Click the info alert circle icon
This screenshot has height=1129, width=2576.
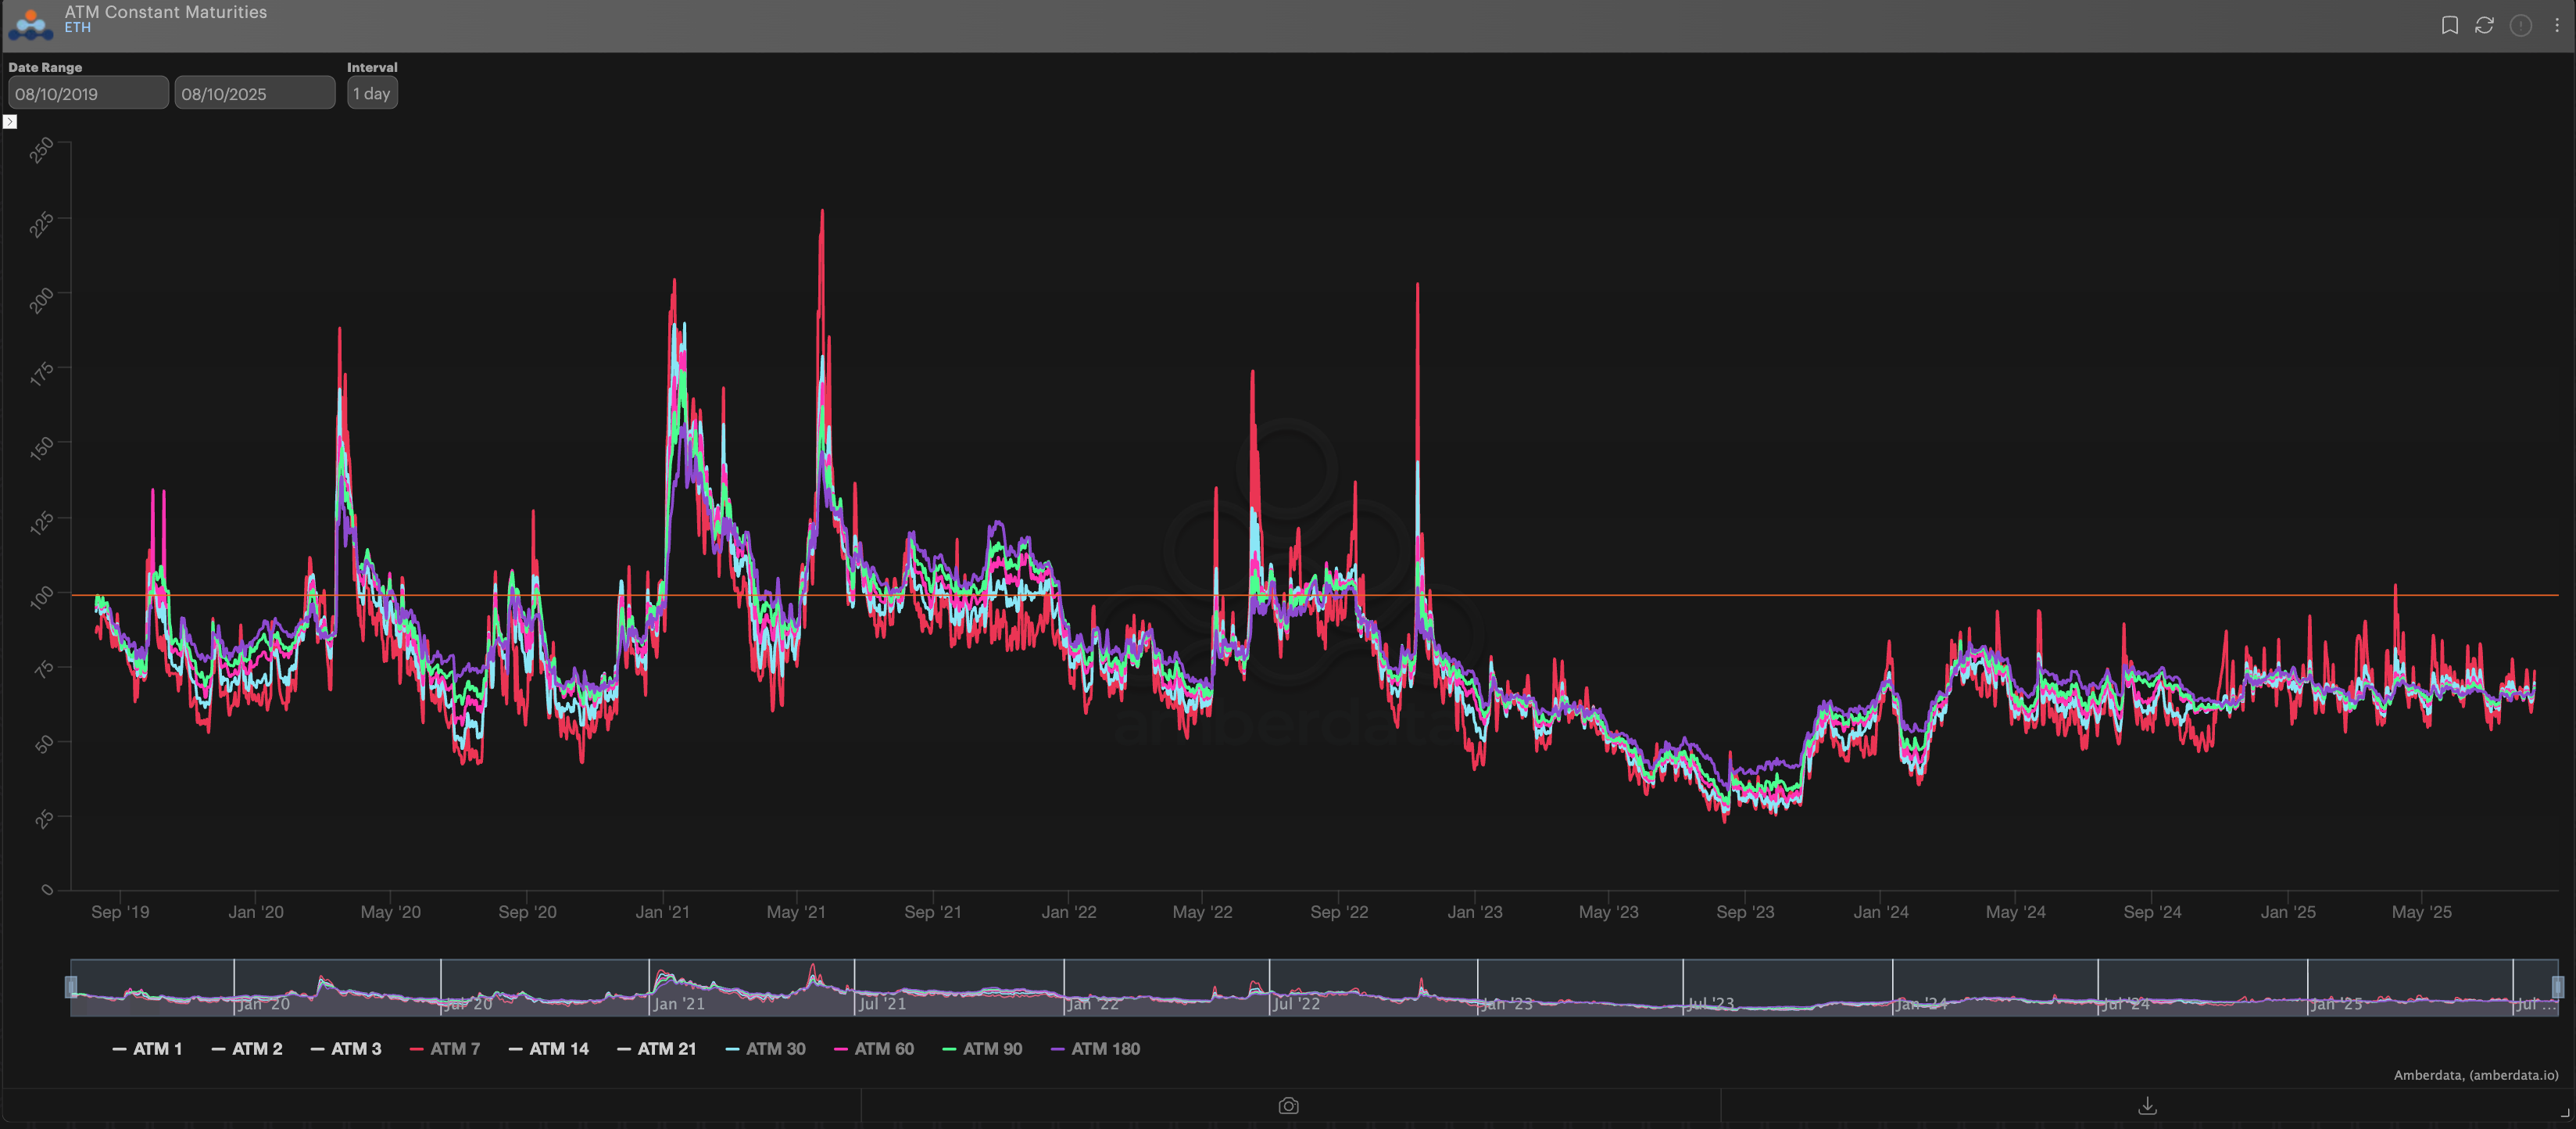(2520, 25)
